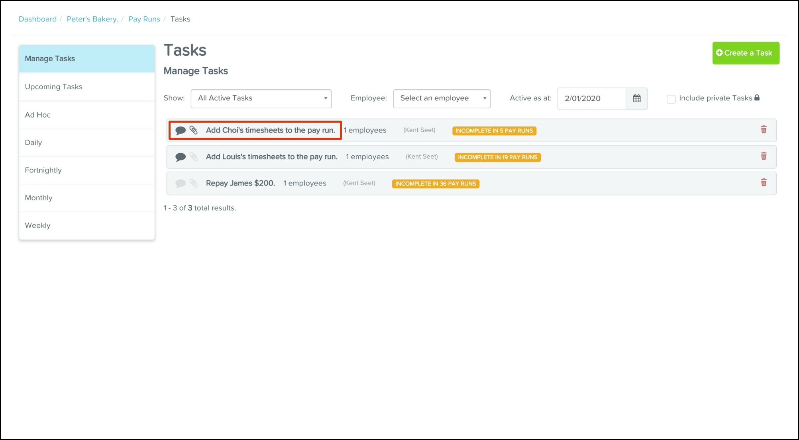Enable Include private Tasks checkbox
This screenshot has width=799, height=440.
pyautogui.click(x=671, y=99)
